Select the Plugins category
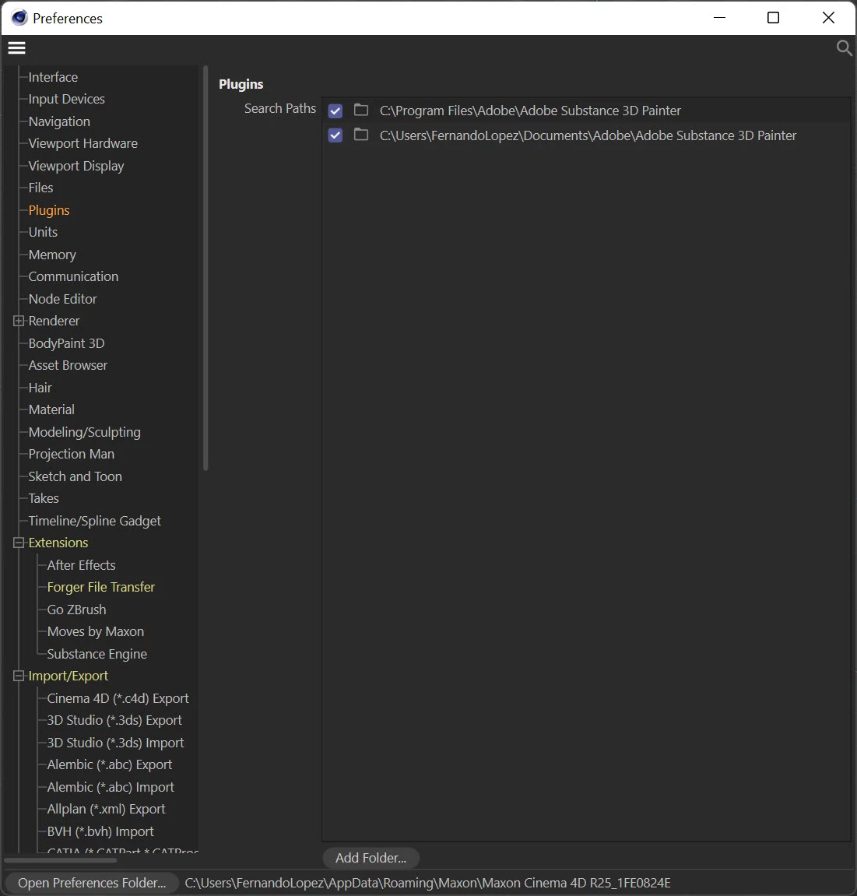 pyautogui.click(x=49, y=210)
